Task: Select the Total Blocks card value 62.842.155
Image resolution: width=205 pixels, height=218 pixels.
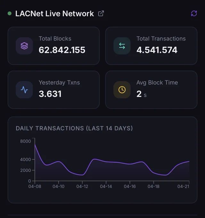Action: [62, 50]
